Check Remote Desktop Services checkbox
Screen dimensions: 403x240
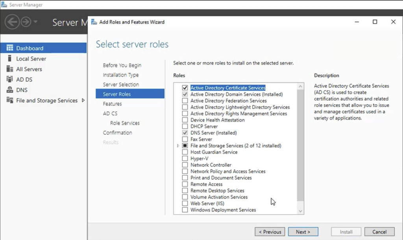[185, 190]
